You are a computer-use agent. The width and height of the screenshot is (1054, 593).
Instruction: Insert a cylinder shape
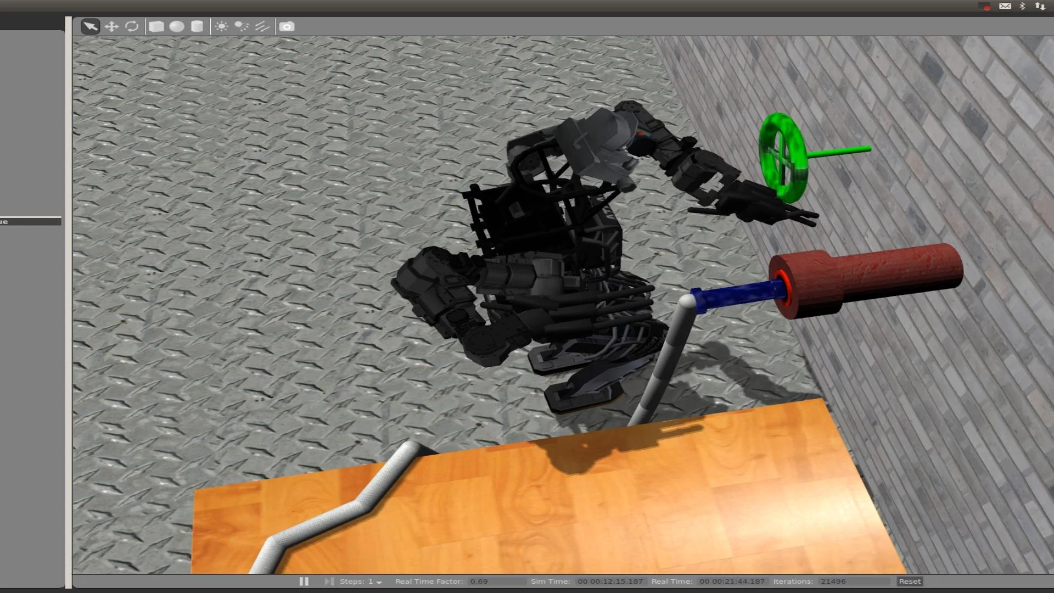197,26
